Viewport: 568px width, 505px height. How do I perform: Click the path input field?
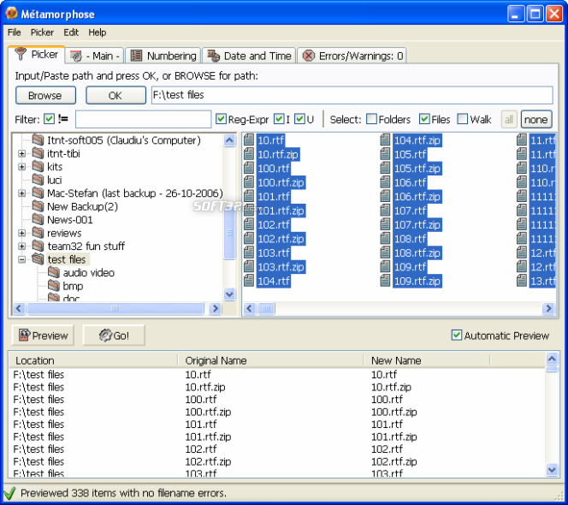352,95
